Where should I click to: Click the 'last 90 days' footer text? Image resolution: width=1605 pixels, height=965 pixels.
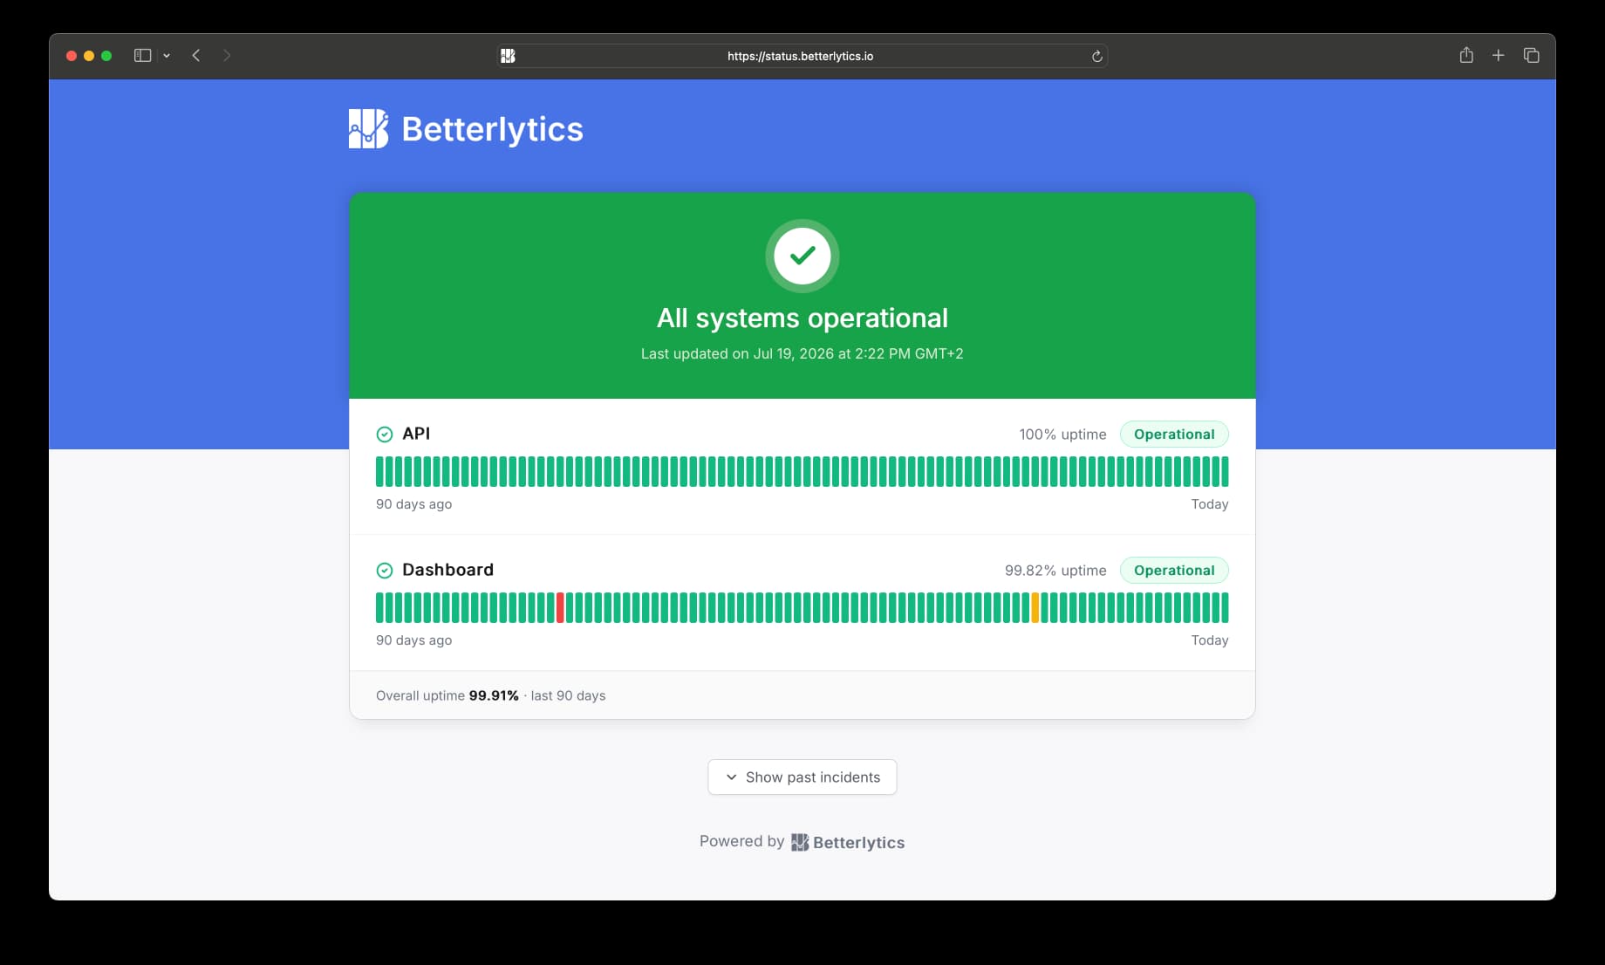point(568,695)
